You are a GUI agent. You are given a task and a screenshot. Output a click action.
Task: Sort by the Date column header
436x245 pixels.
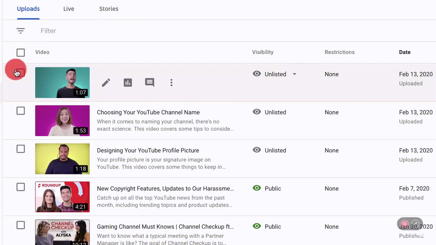pos(405,52)
